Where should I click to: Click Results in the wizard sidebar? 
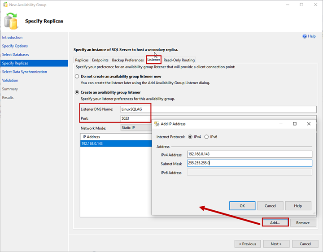[8, 98]
